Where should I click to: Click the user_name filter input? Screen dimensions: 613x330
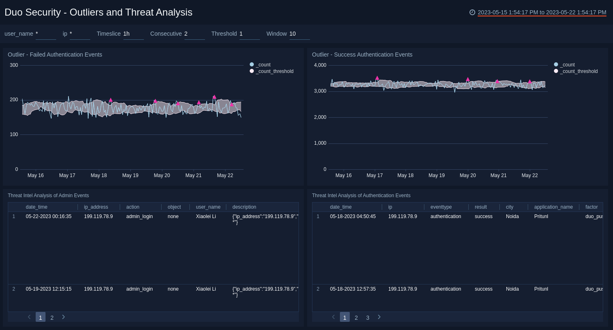[46, 34]
